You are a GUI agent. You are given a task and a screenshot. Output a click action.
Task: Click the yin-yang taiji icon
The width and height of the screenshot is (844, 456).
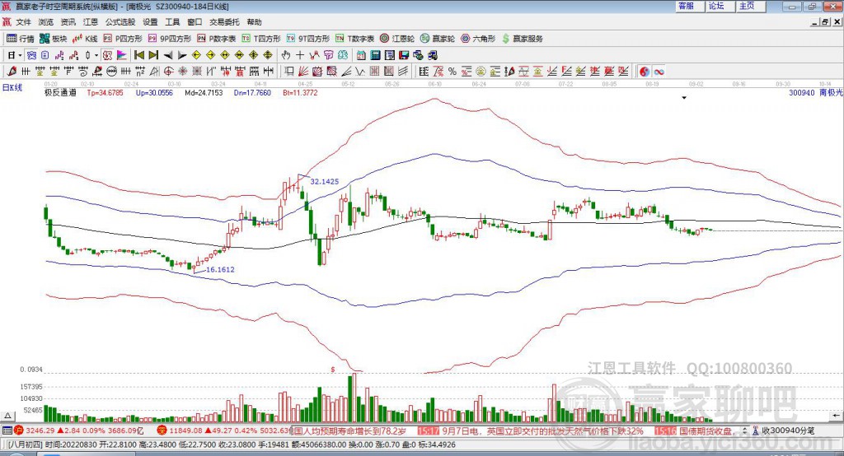645,71
